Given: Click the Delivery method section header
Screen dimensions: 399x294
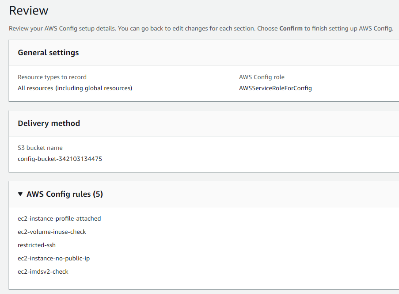Looking at the screenshot, I should [49, 123].
